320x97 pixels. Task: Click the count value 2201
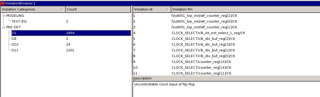coord(70,50)
